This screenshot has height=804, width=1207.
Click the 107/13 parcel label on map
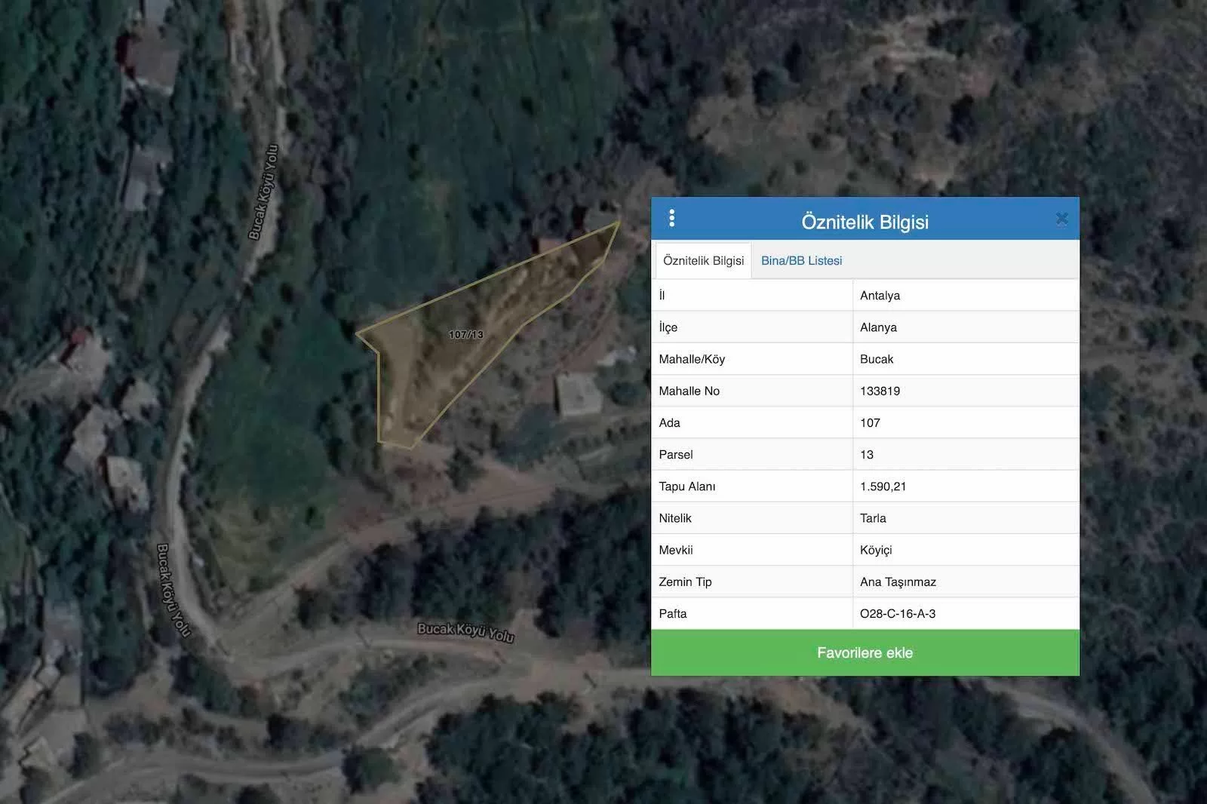[465, 335]
